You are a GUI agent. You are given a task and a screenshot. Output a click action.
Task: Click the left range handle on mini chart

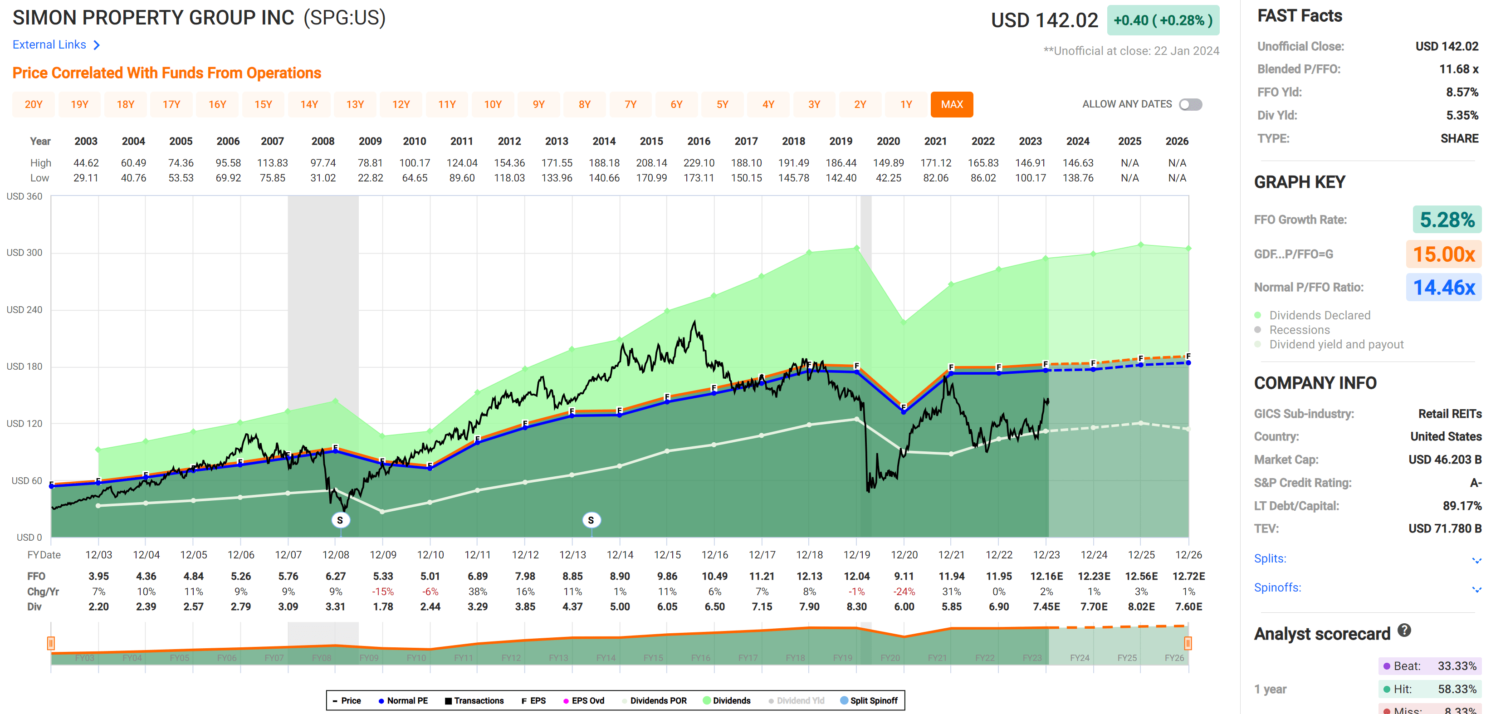click(x=51, y=643)
